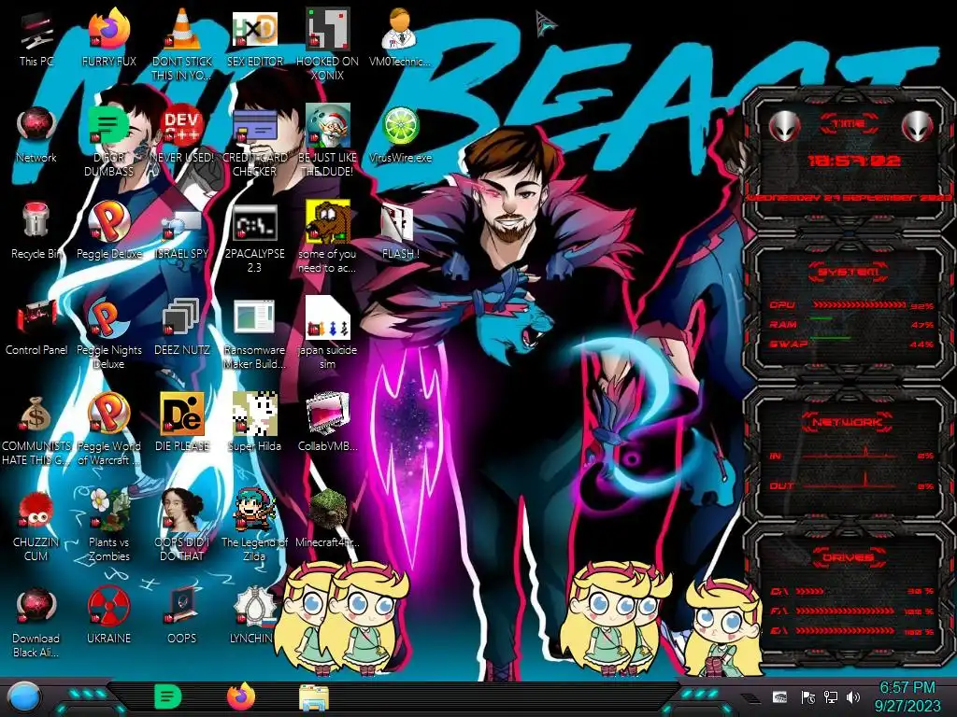Screen dimensions: 957x717
Task: Open the Action Center flag tray icon
Action: 807,697
